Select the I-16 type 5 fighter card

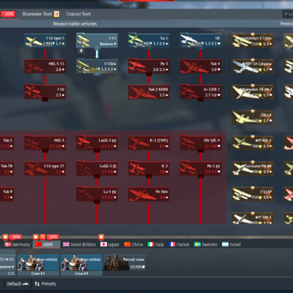(x=45, y=41)
